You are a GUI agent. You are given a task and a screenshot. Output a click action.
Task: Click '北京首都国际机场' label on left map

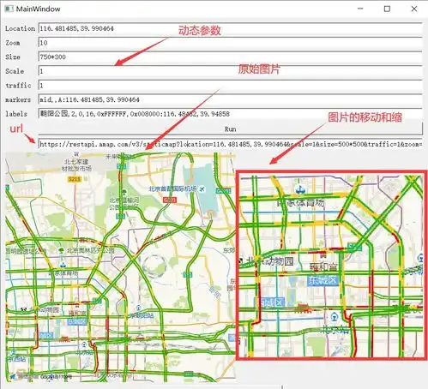172,189
